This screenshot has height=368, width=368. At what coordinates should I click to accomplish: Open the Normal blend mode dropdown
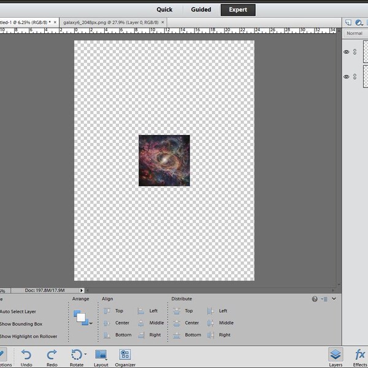pos(356,33)
